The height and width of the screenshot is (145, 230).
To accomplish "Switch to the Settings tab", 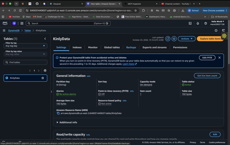I will pos(61,47).
